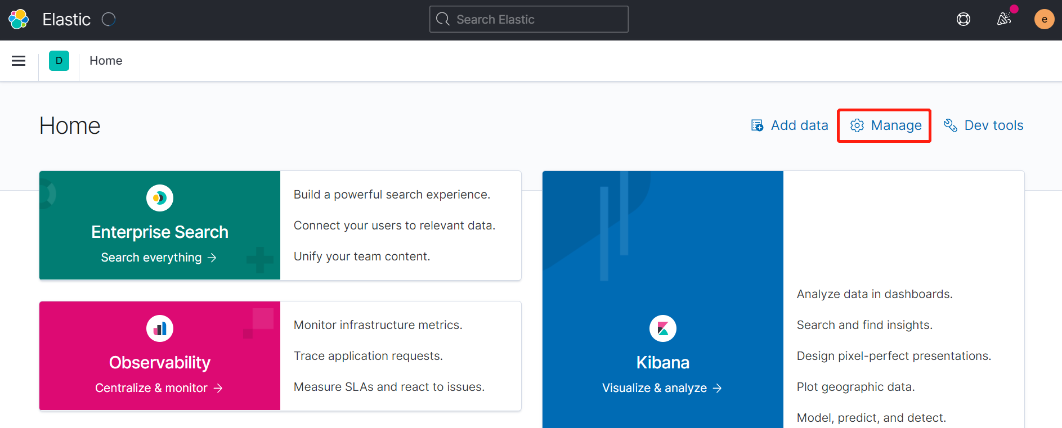Open the help menu lifebuoy icon

tap(964, 19)
